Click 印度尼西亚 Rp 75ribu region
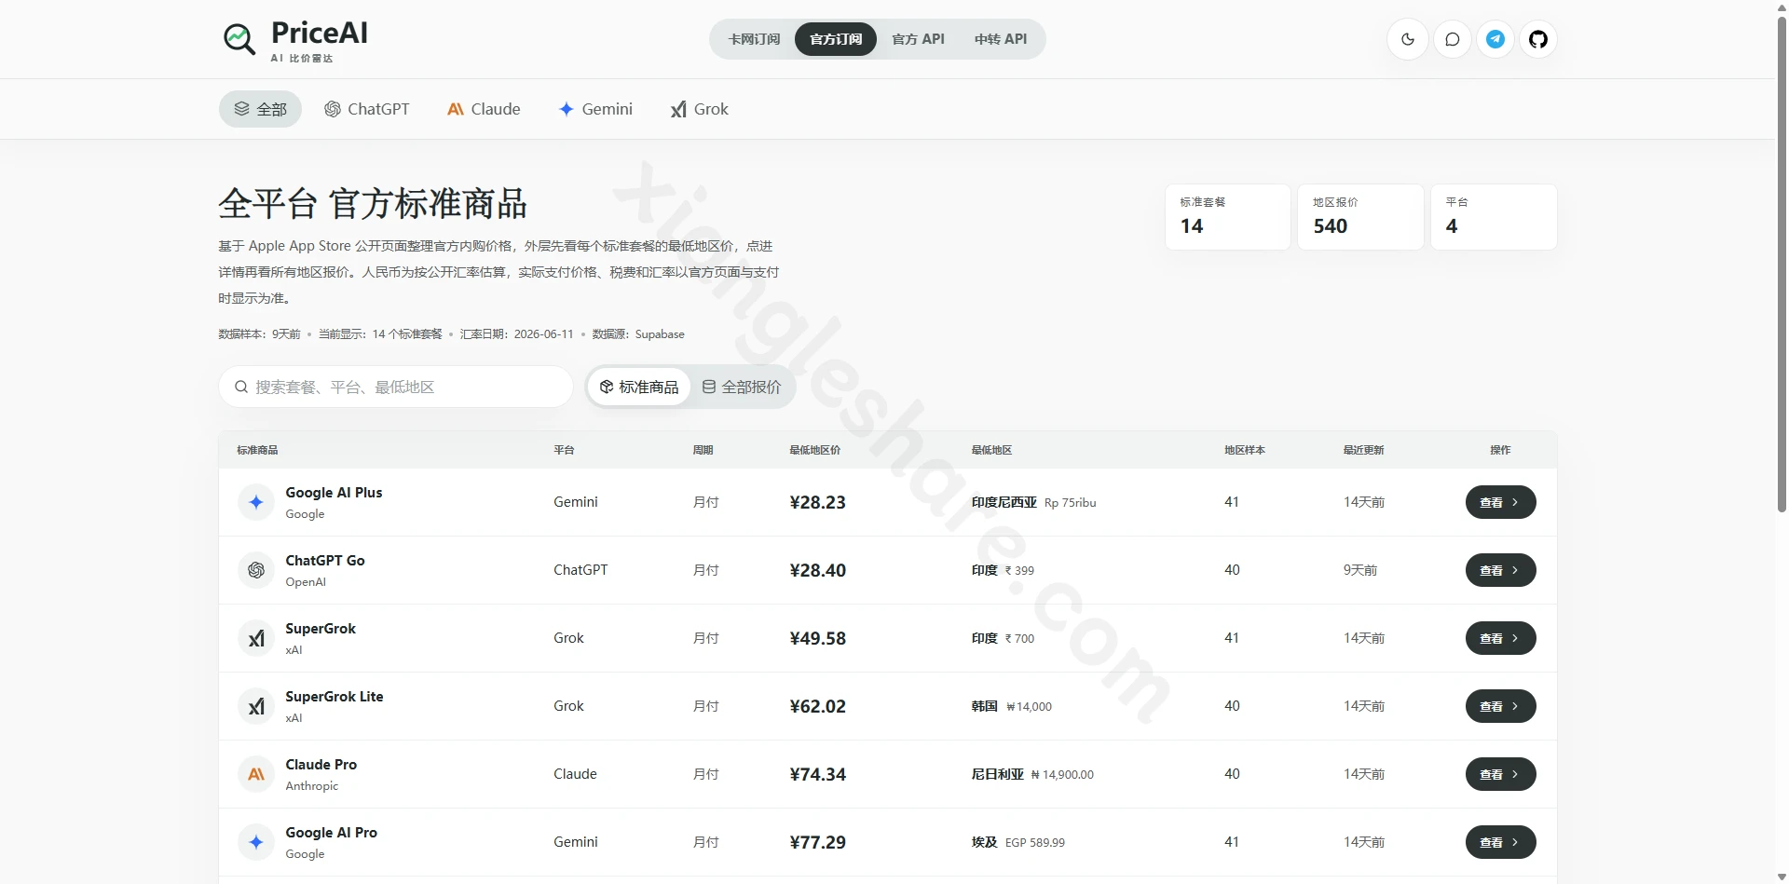 click(x=1033, y=502)
